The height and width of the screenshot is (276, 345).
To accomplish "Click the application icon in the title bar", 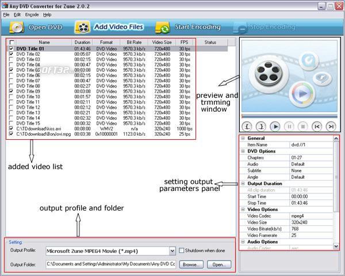I will tap(5, 6).
